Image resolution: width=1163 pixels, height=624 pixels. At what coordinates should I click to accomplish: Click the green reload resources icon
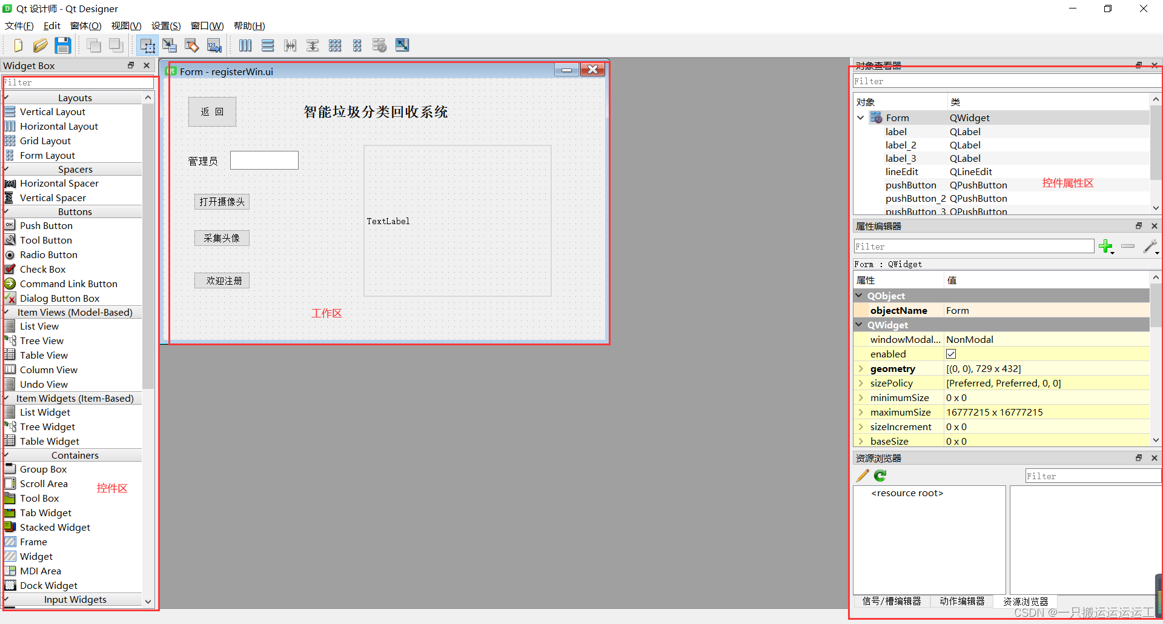click(x=880, y=476)
